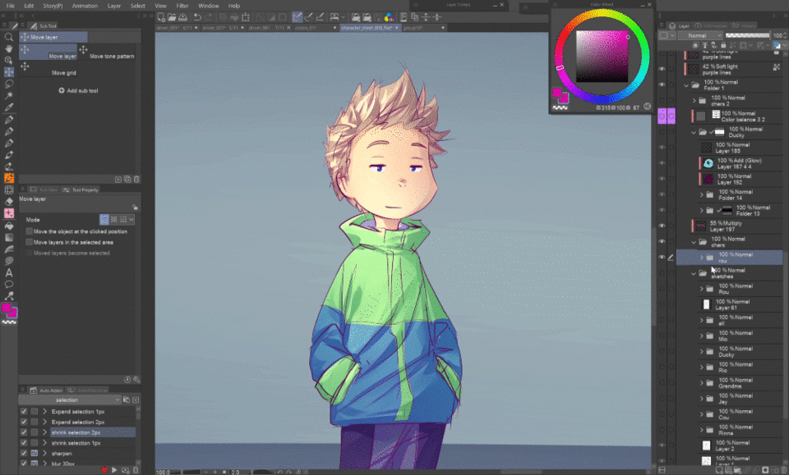The image size is (789, 475).
Task: Click the Save toolbar icon
Action: coord(183,17)
